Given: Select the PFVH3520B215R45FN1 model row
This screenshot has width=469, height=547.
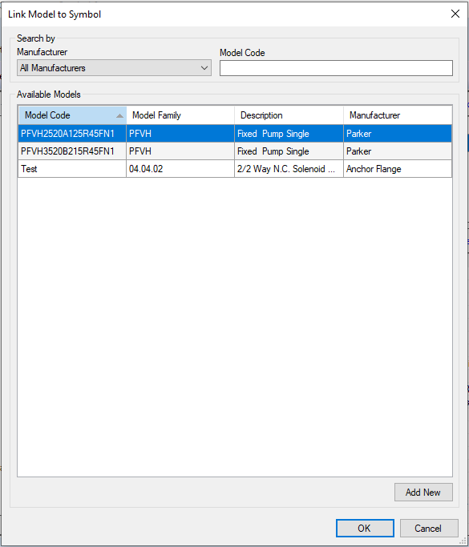Looking at the screenshot, I should click(x=235, y=151).
